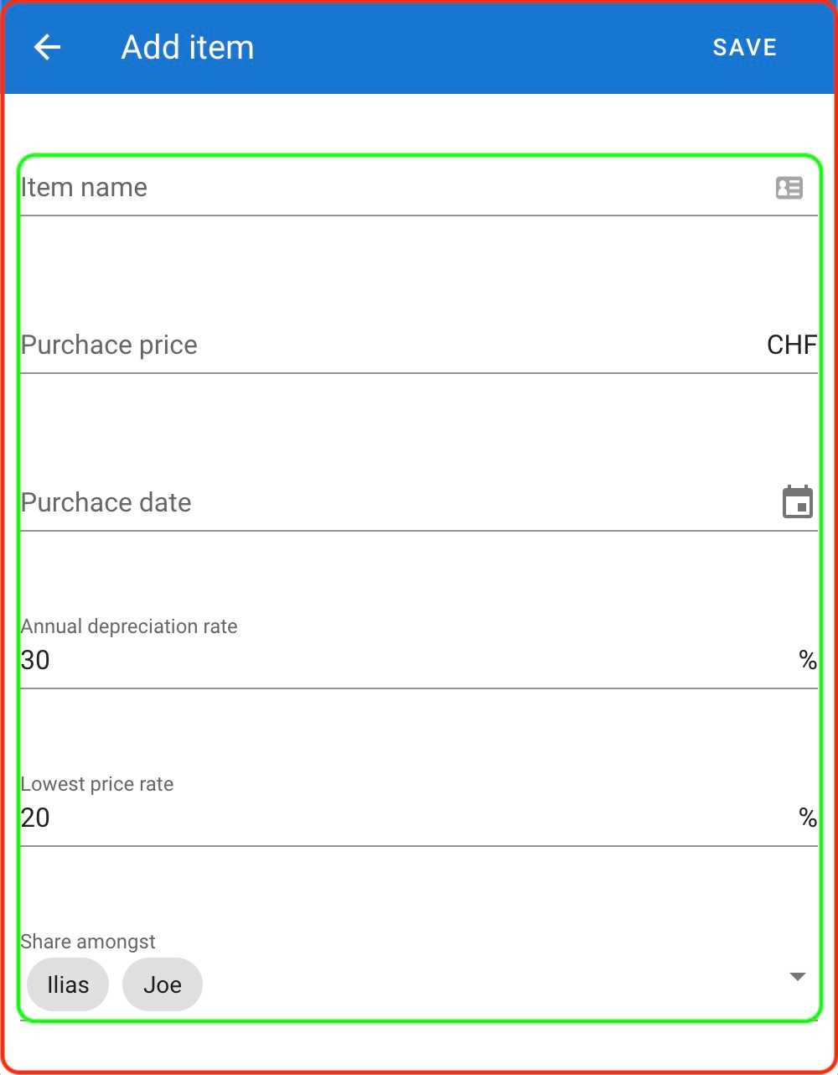Tap the SAVE button
The width and height of the screenshot is (838, 1075).
pyautogui.click(x=745, y=48)
